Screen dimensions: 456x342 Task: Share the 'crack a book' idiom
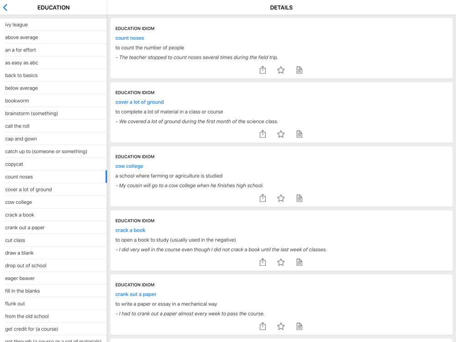pyautogui.click(x=263, y=262)
